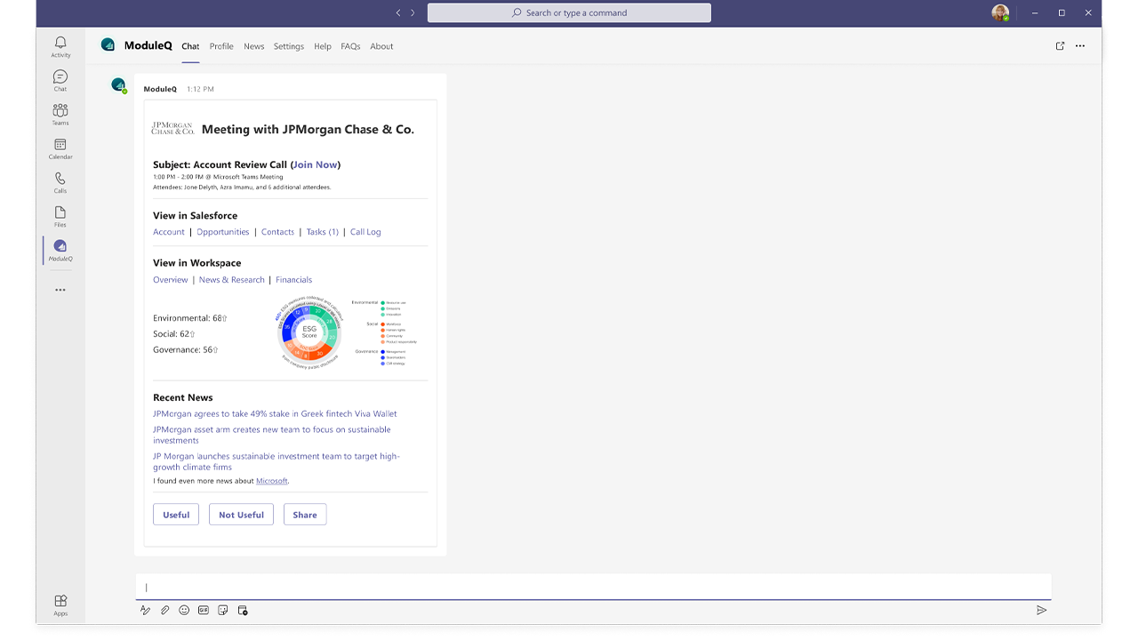The image size is (1138, 640).
Task: Attach a file with the paperclip icon
Action: 165,611
